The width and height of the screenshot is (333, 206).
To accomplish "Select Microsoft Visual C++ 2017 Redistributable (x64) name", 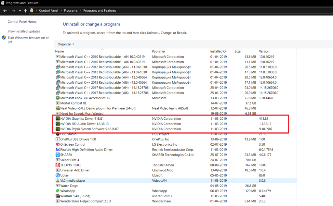I will (104, 88).
